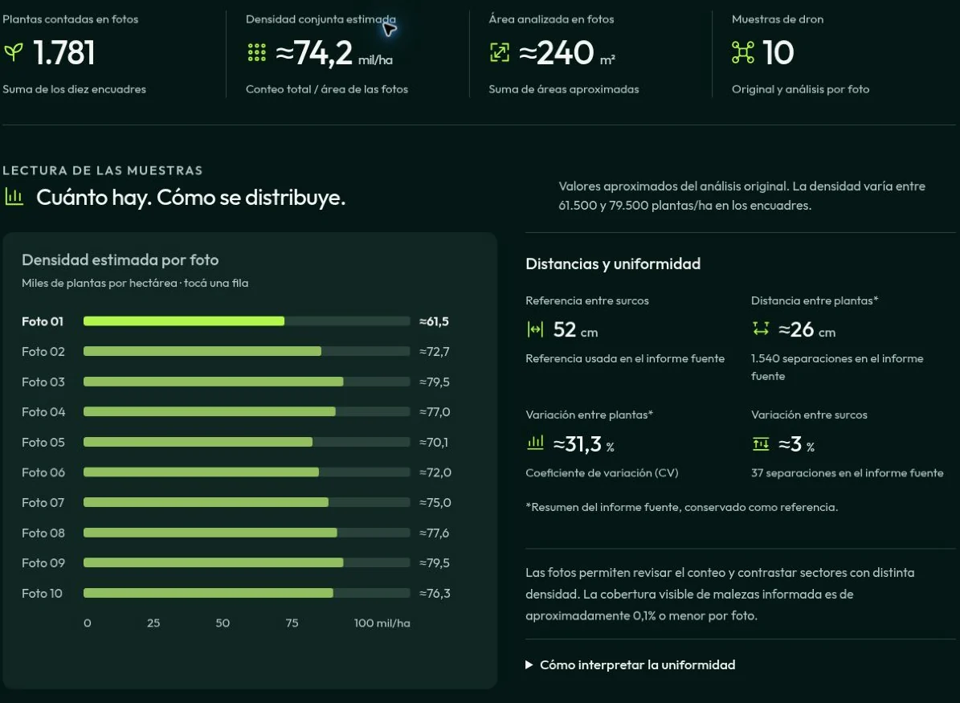Screen dimensions: 960x703
Task: Click the plant sprout icon beside 1.781
Action: click(13, 51)
